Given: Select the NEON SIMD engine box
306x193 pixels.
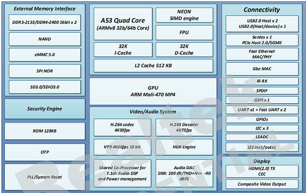Looking at the screenshot, I should click(184, 15).
